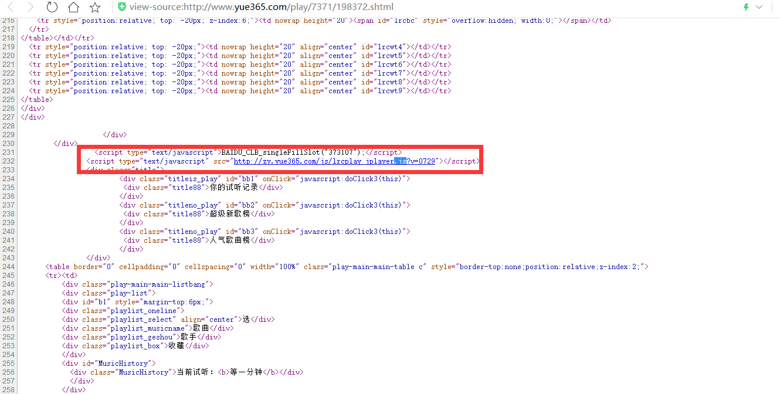This screenshot has width=780, height=394.
Task: Go to the browser home page
Action: 73,8
